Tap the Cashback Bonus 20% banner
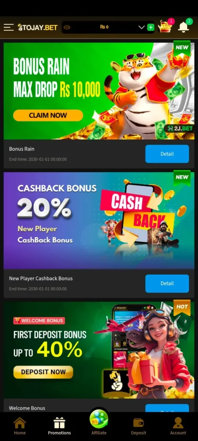Screen dimensions: 198x441 pos(99,220)
